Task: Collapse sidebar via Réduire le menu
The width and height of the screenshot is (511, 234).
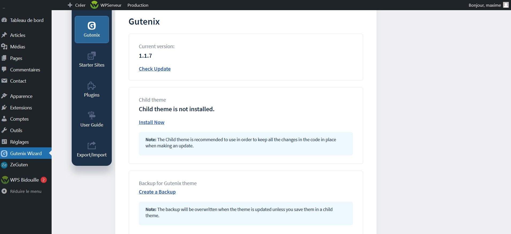Action: click(26, 191)
